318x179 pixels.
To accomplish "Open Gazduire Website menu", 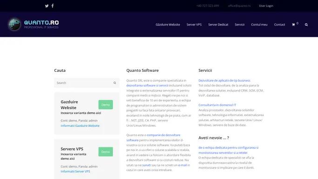I will (168, 25).
